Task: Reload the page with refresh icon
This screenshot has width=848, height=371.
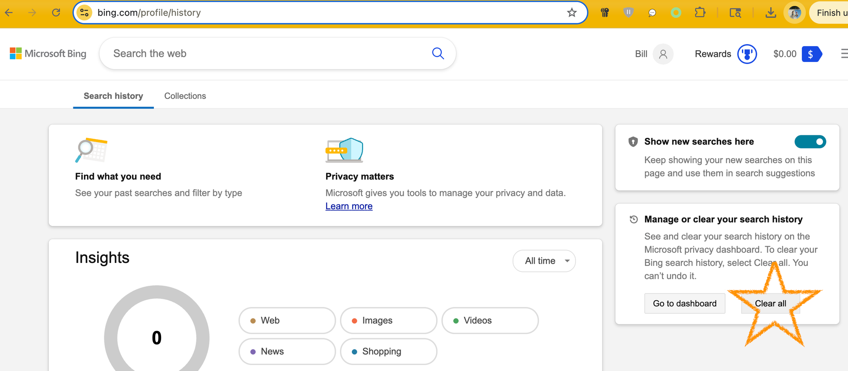Action: click(x=56, y=13)
